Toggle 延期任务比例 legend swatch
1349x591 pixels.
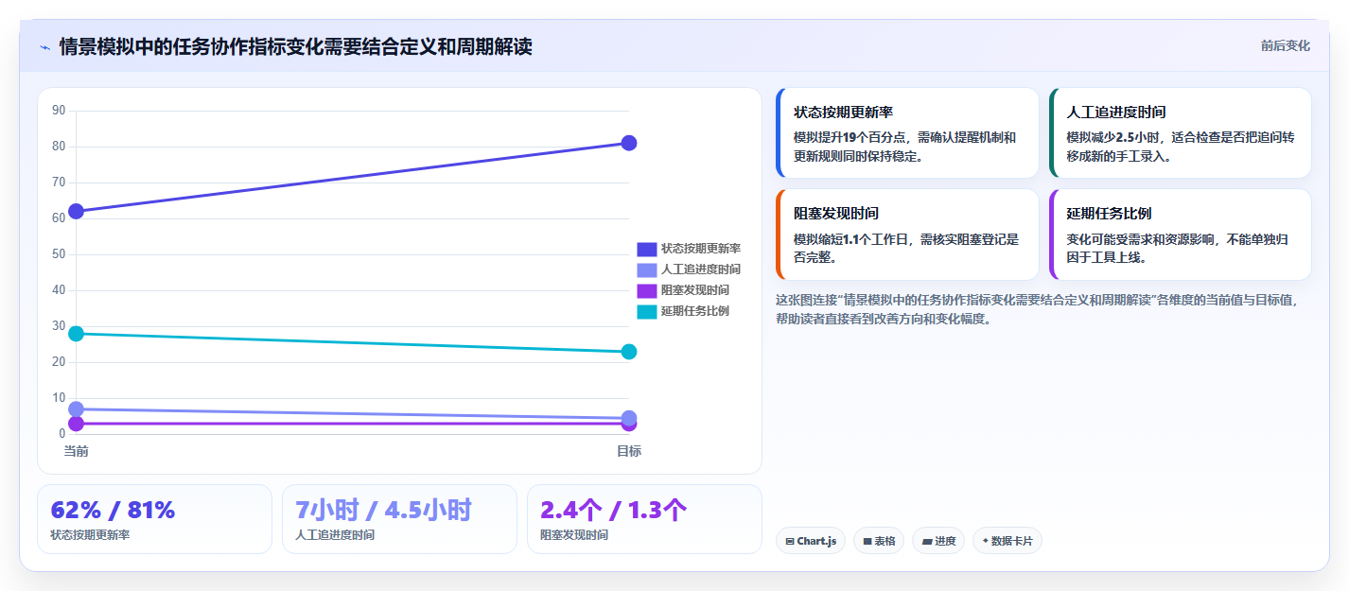click(646, 311)
